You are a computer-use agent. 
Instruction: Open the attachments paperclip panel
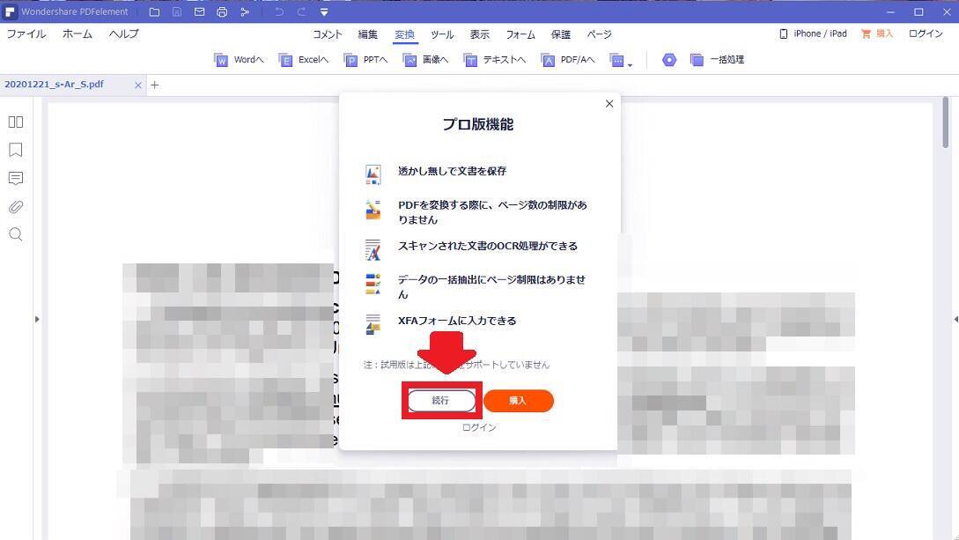[x=16, y=207]
